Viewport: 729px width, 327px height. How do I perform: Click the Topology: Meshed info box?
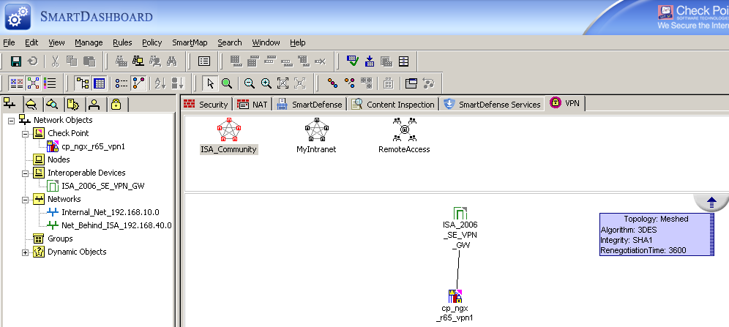(657, 235)
